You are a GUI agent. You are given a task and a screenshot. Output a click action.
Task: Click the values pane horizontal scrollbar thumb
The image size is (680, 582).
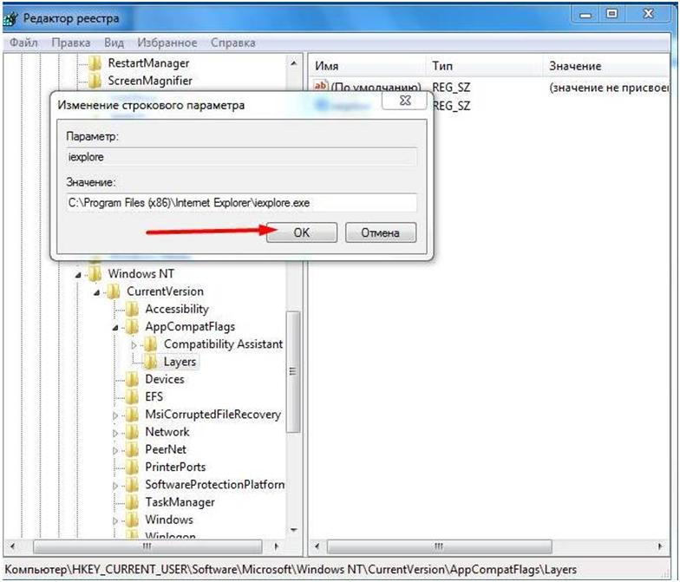439,546
